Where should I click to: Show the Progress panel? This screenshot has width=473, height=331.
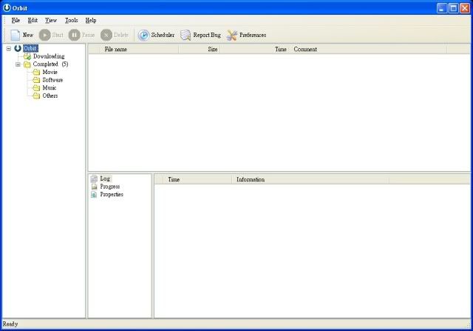coord(94,187)
